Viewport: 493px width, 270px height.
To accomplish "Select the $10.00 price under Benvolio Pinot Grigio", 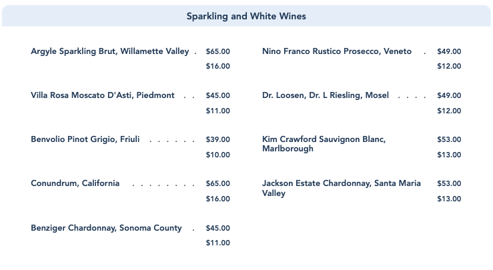I will [x=218, y=155].
